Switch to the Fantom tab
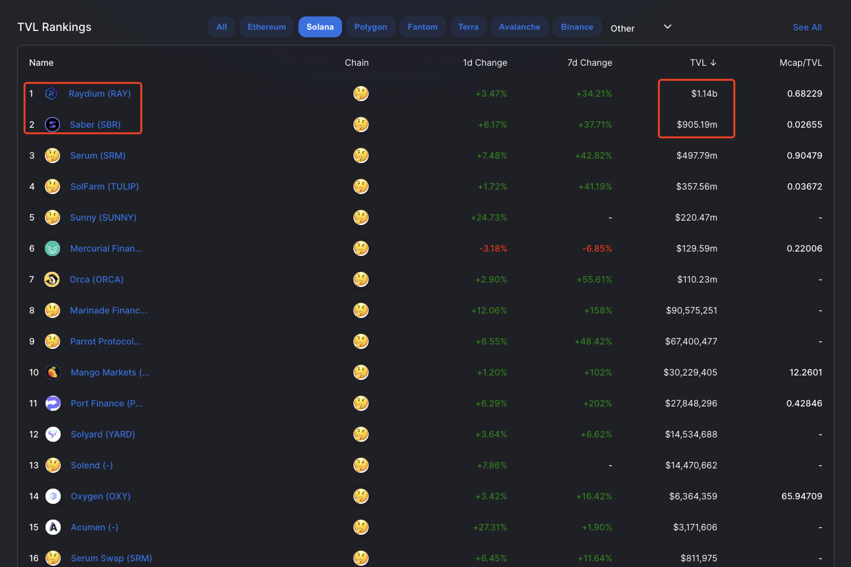The height and width of the screenshot is (567, 851). [x=423, y=27]
